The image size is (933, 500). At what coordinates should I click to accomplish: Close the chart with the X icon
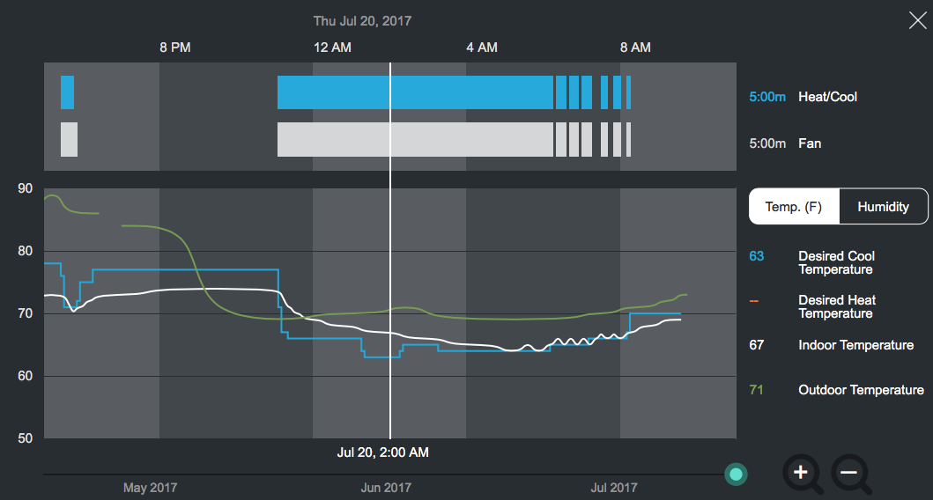tap(917, 20)
